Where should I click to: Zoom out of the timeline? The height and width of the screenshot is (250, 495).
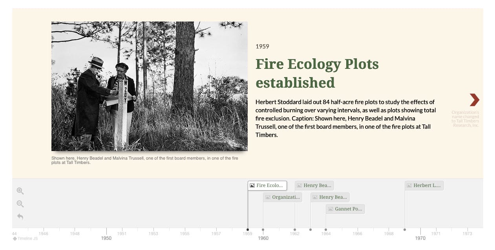click(x=20, y=204)
